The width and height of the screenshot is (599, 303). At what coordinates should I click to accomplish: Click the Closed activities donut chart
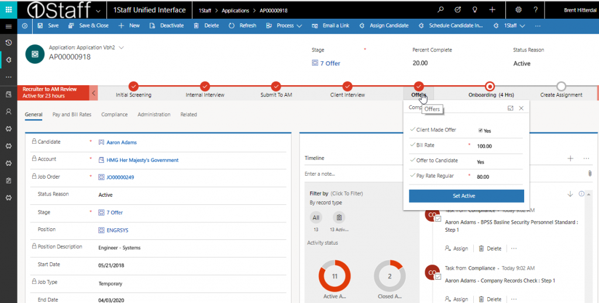coord(390,276)
